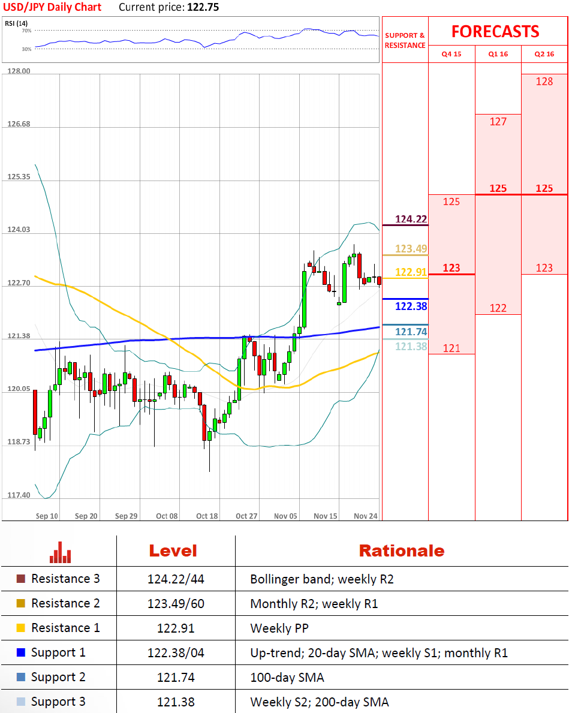The image size is (572, 713).
Task: Click the 'RSI (14)' indicator label
Action: tap(16, 23)
